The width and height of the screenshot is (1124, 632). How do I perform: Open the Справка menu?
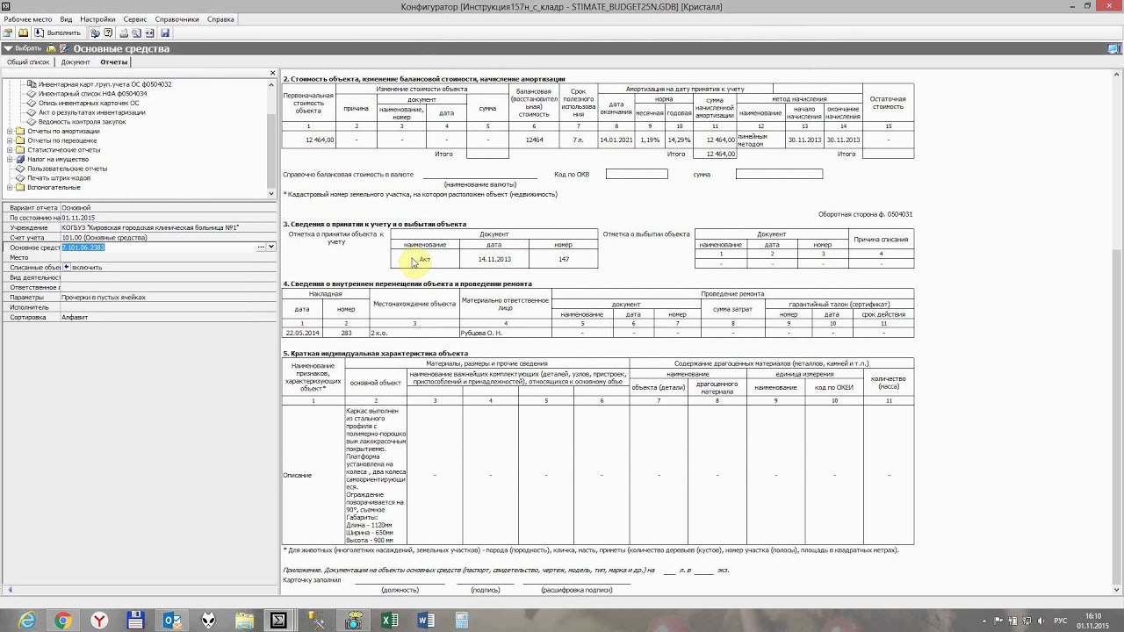coord(220,18)
